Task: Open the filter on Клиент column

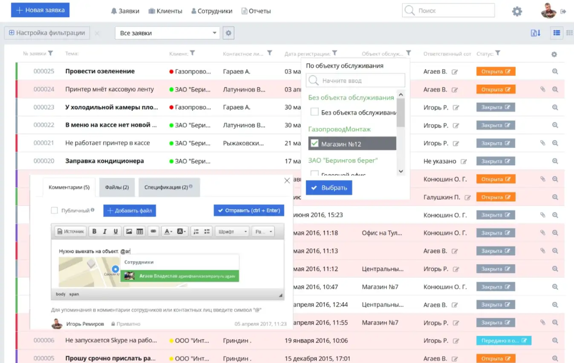Action: pos(193,53)
